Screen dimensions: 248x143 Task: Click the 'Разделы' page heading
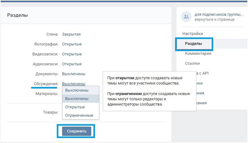click(18, 15)
